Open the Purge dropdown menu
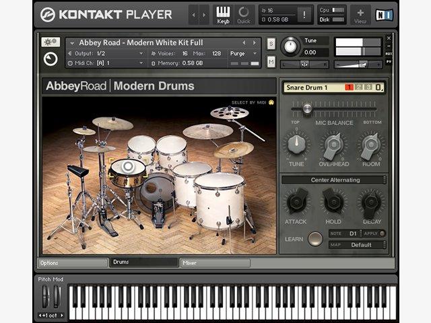Screen dimensions: 431x323 point(244,54)
